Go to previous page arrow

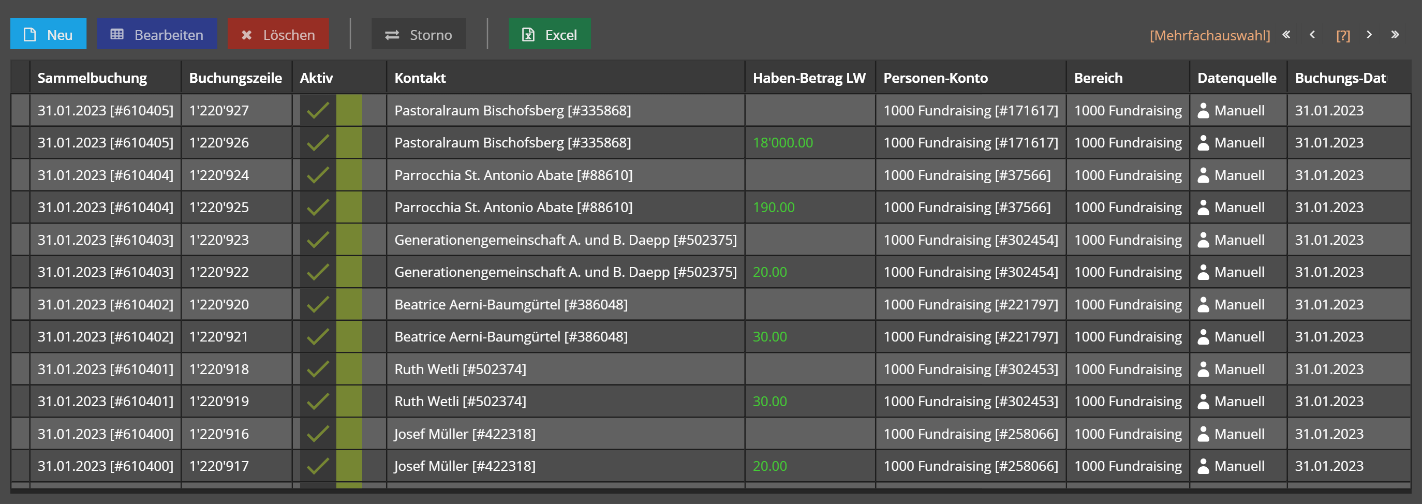[x=1312, y=35]
